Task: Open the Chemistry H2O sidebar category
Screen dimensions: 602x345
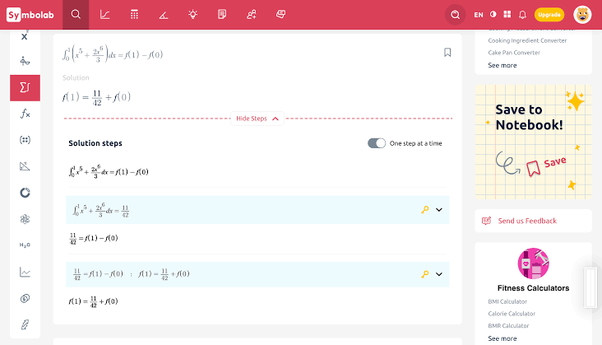Action: click(25, 245)
